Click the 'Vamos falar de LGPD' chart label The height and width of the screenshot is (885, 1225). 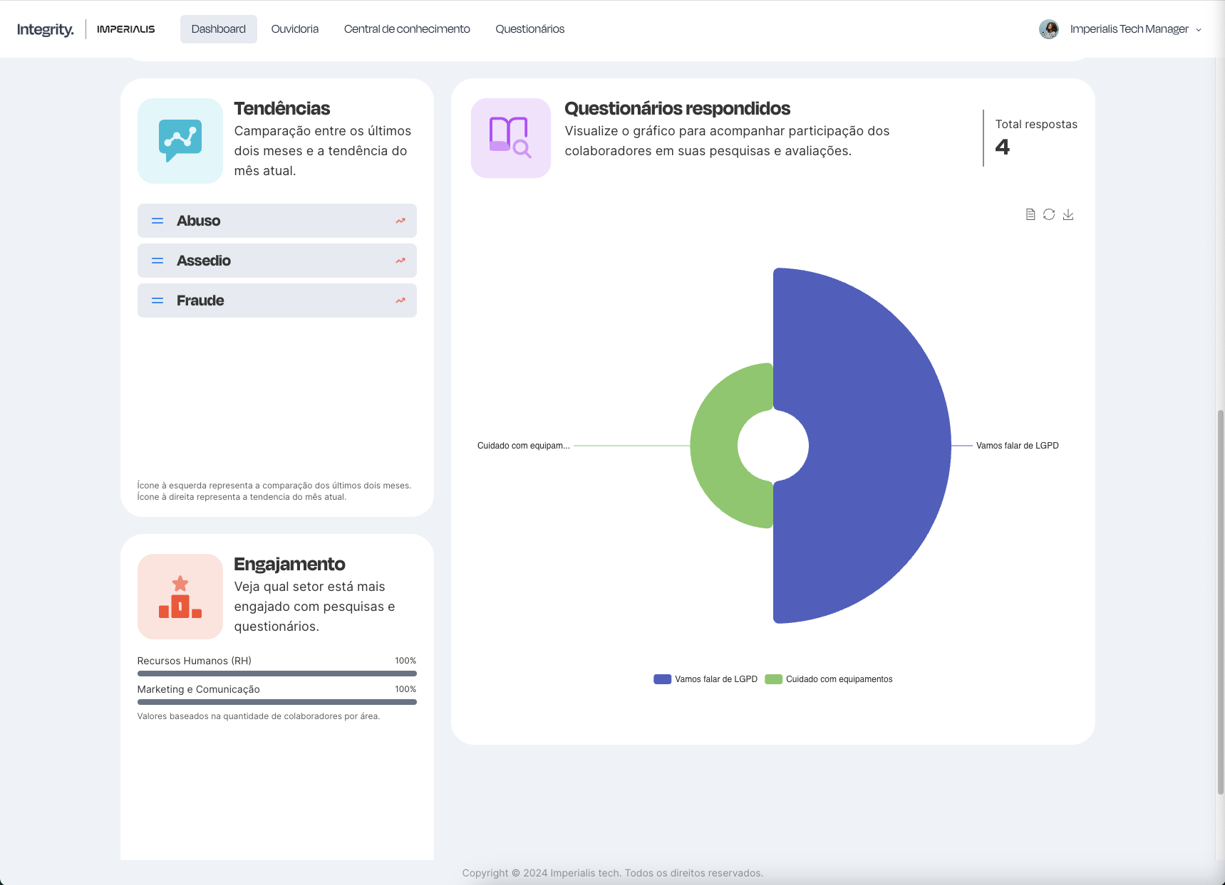click(1017, 446)
